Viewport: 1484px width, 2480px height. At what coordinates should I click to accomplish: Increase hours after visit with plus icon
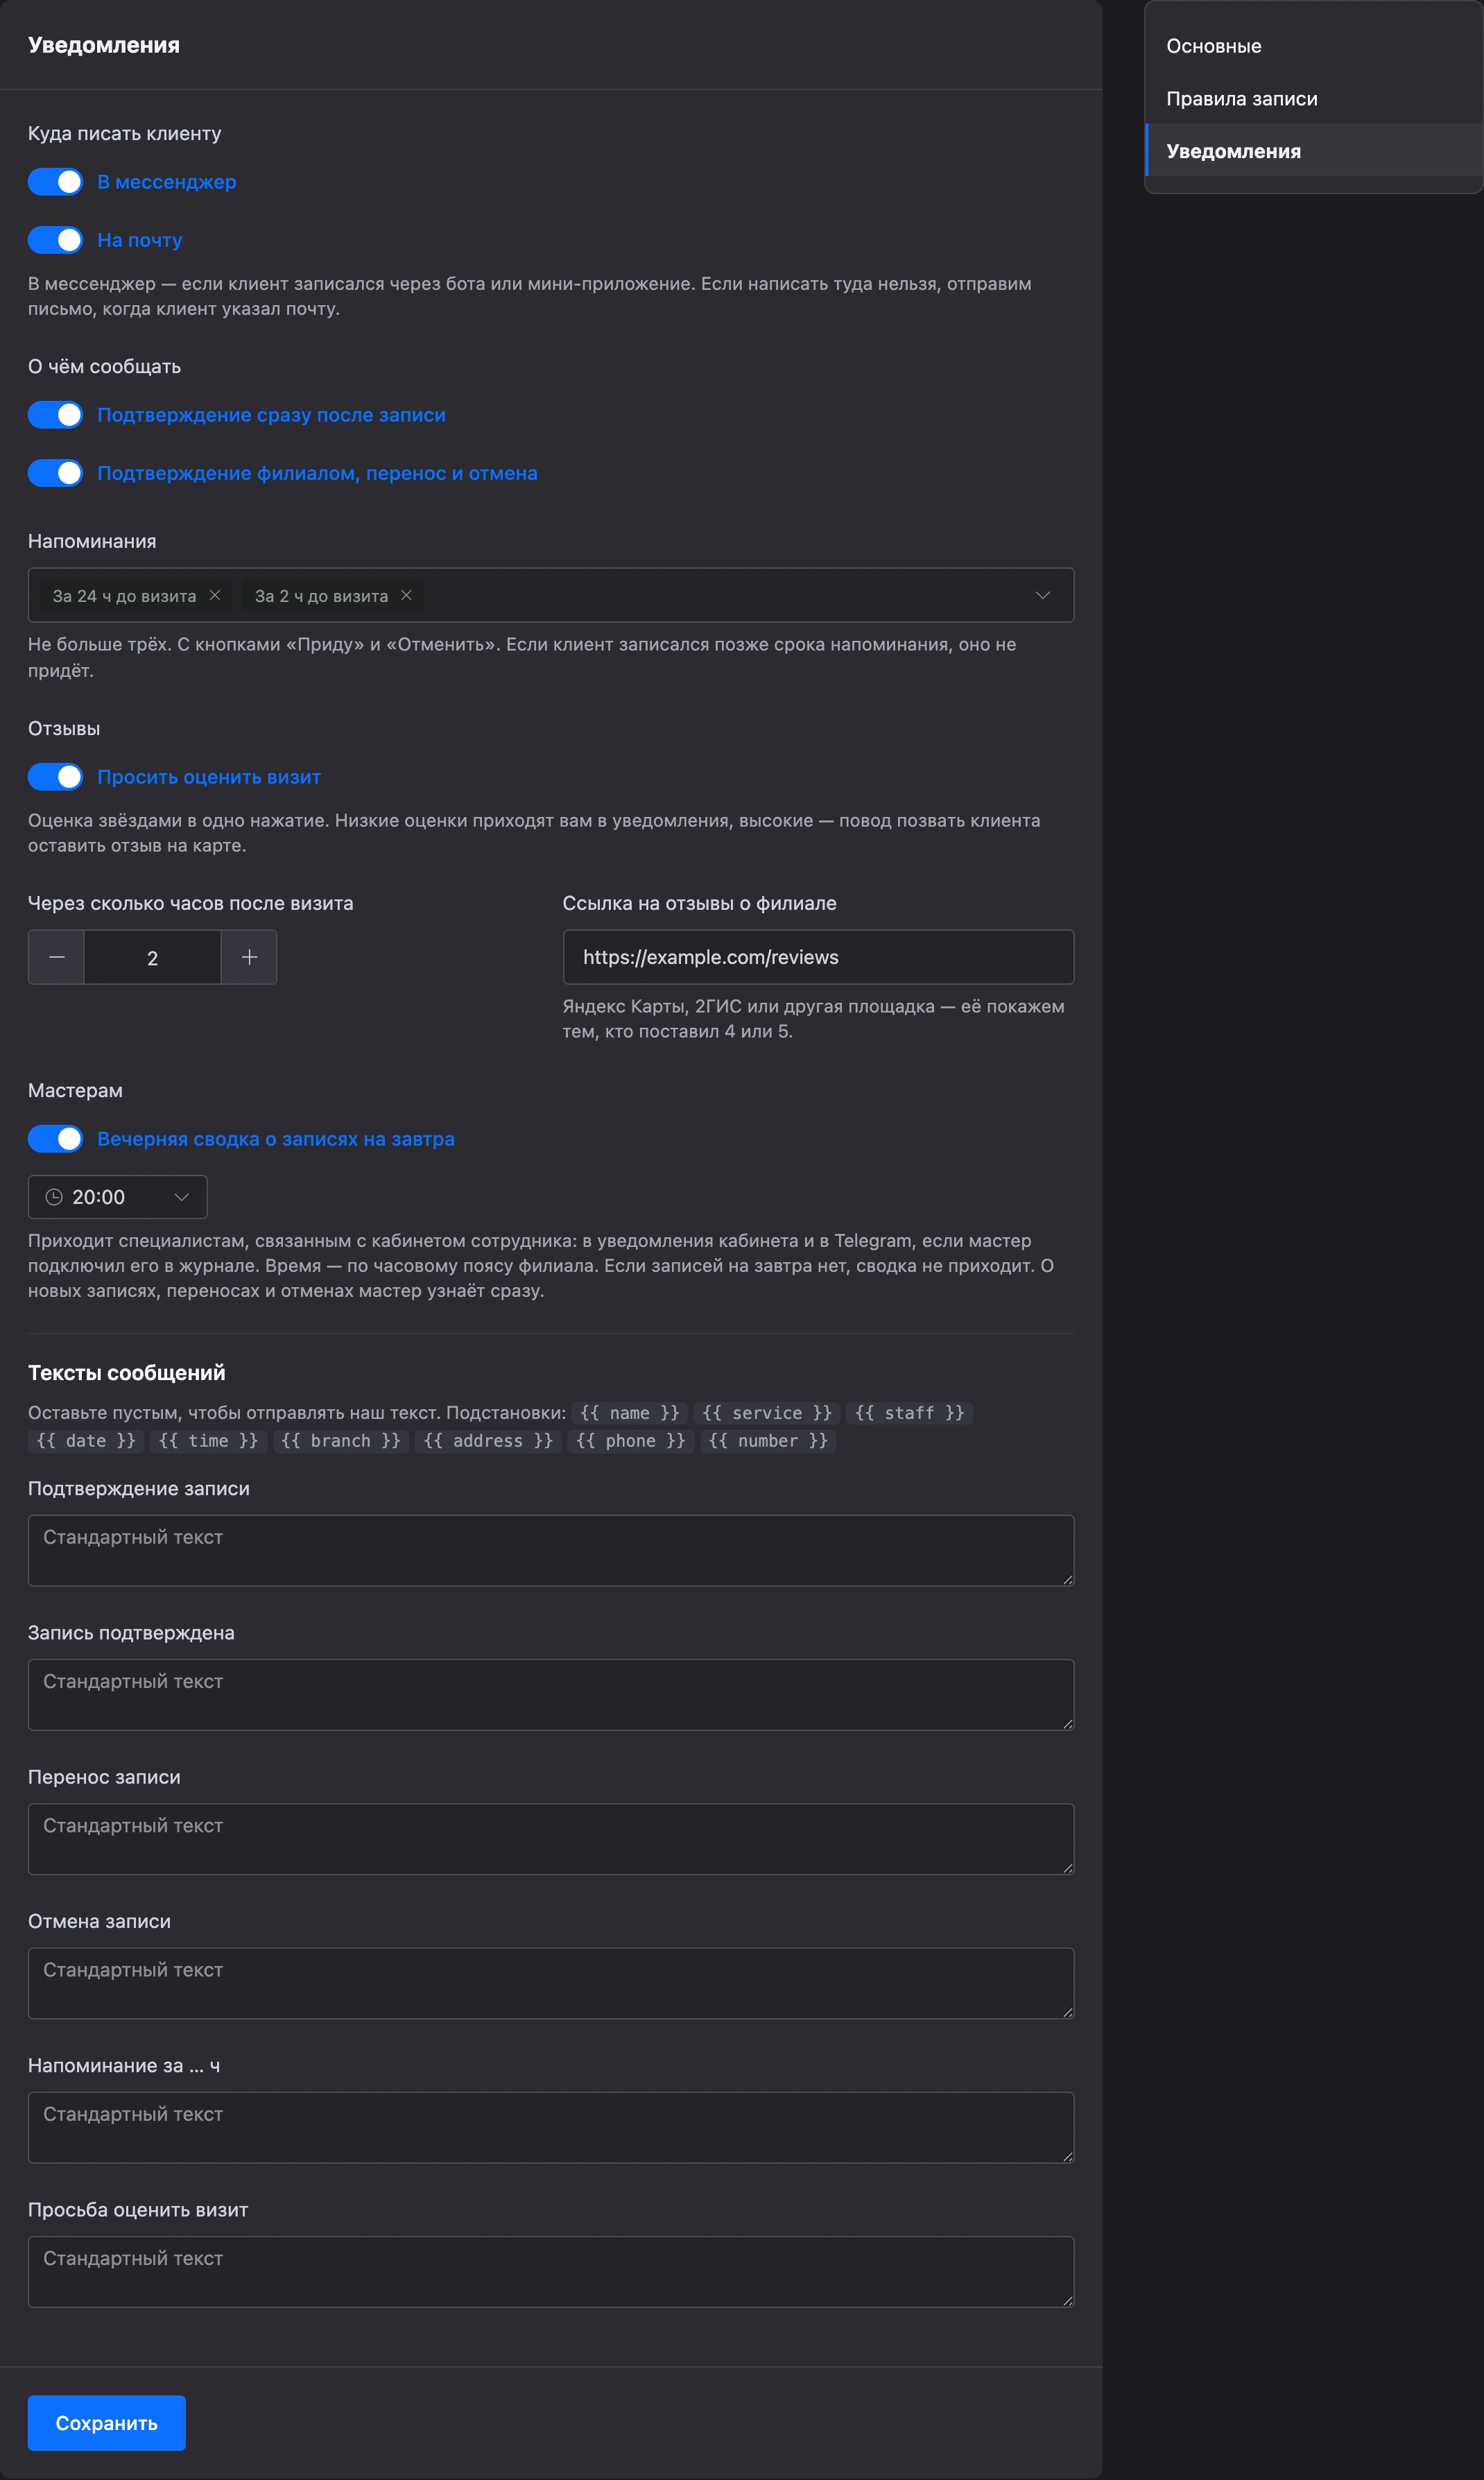click(x=249, y=957)
